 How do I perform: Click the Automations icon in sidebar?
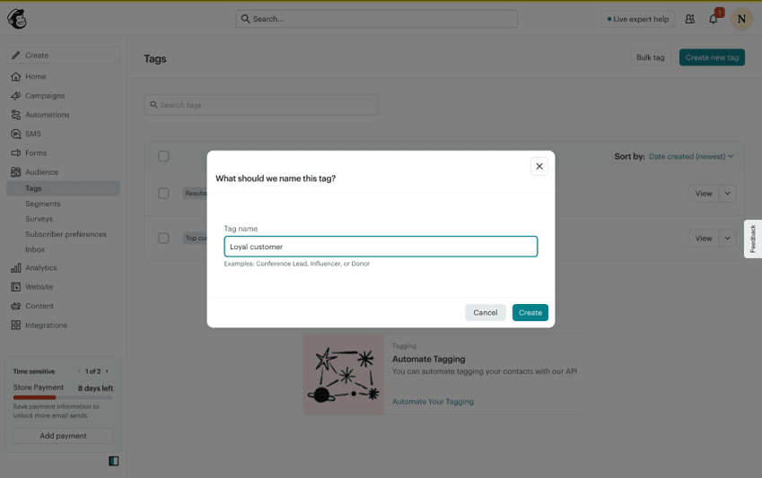pos(15,115)
